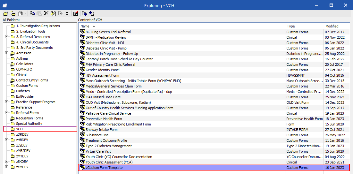
Task: Click the stacked documents toolbar icon
Action: [x=21, y=13]
